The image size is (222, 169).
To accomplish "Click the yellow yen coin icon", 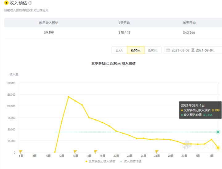I will tap(6, 3).
